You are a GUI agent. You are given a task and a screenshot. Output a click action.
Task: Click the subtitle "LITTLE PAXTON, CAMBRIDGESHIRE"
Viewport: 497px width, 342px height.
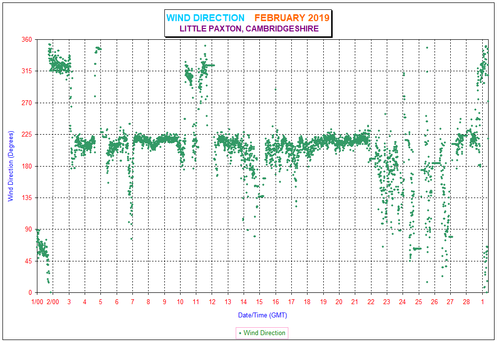[249, 28]
